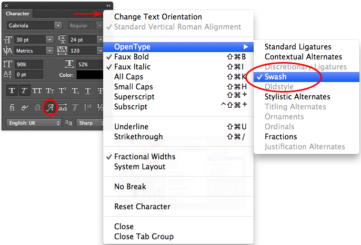
Task: Click the Contextual Alternates icon
Action: (24, 107)
